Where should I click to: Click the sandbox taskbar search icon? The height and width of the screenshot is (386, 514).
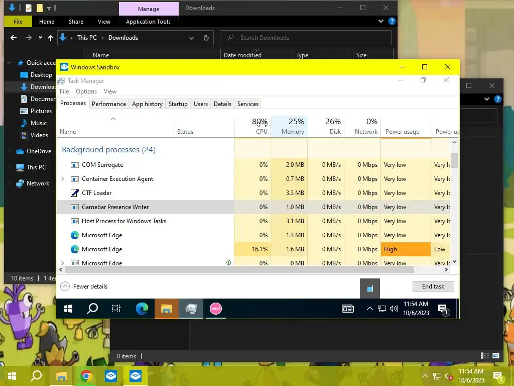click(x=92, y=309)
